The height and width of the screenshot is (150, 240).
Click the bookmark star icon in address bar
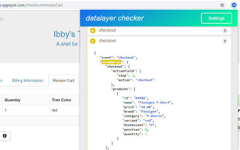point(222,5)
